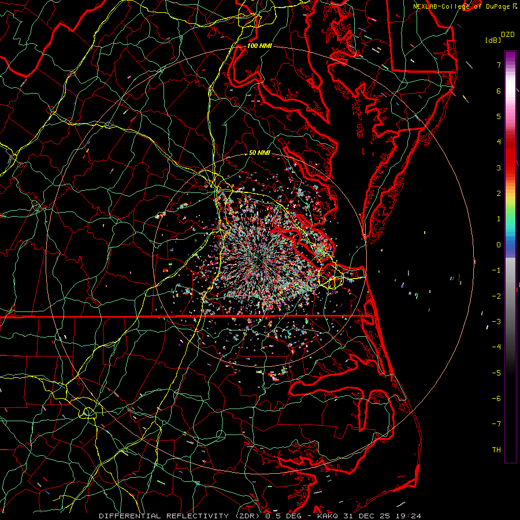520x520 pixels.
Task: Click the radar site at center of echoes
Action: pyautogui.click(x=261, y=261)
